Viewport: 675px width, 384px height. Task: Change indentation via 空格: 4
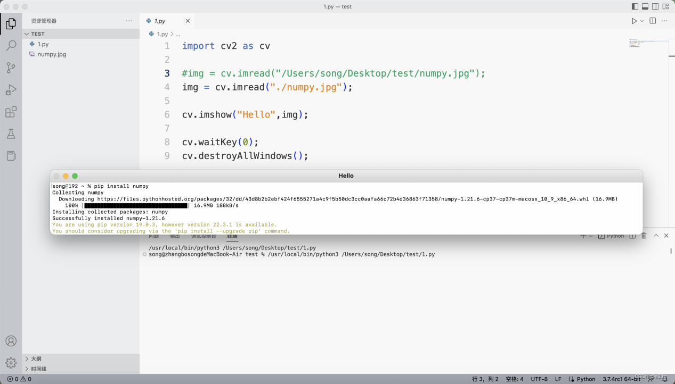tap(514, 379)
